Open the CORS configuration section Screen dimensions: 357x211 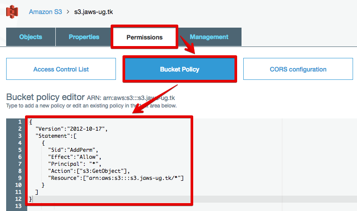(298, 69)
